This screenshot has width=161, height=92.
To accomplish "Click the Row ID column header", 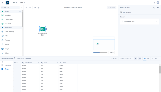I will coord(17,63).
